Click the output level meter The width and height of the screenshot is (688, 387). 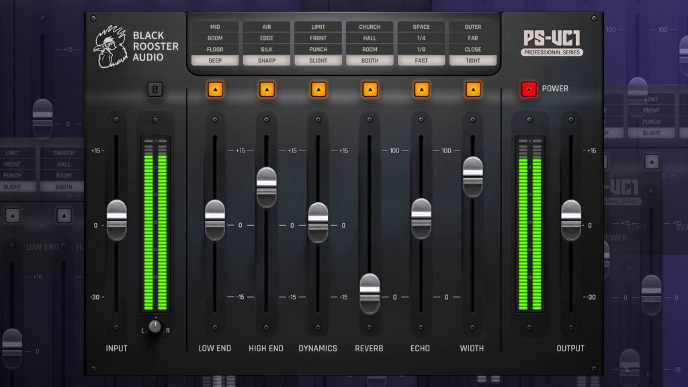pyautogui.click(x=530, y=224)
